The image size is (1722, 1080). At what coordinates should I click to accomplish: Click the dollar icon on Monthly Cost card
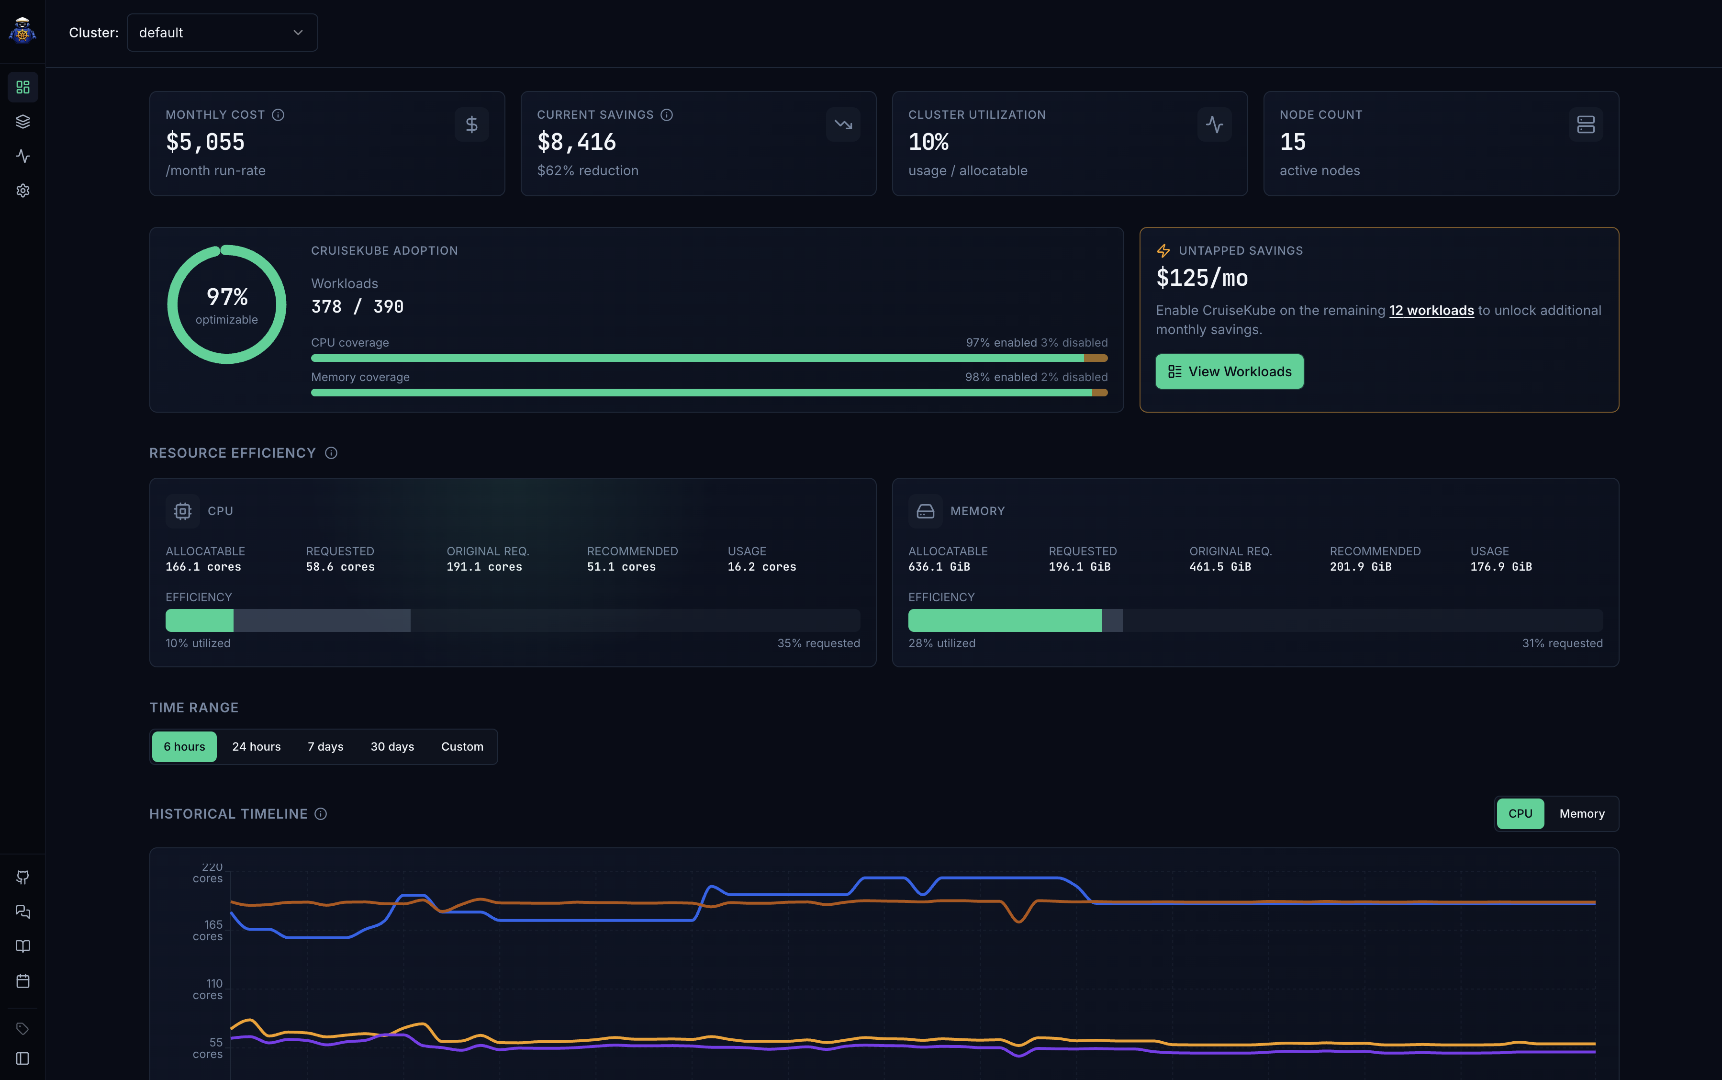tap(471, 124)
